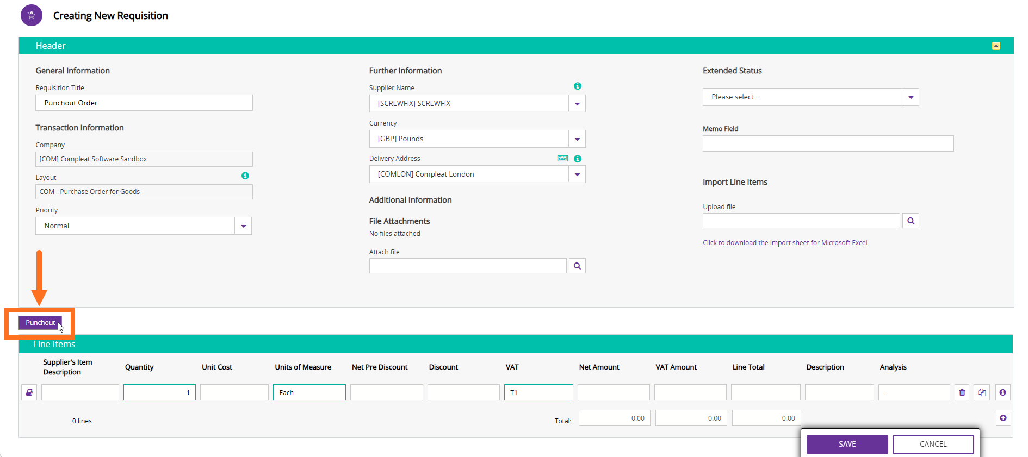
Task: Click the Requisition Title input field
Action: [x=144, y=103]
